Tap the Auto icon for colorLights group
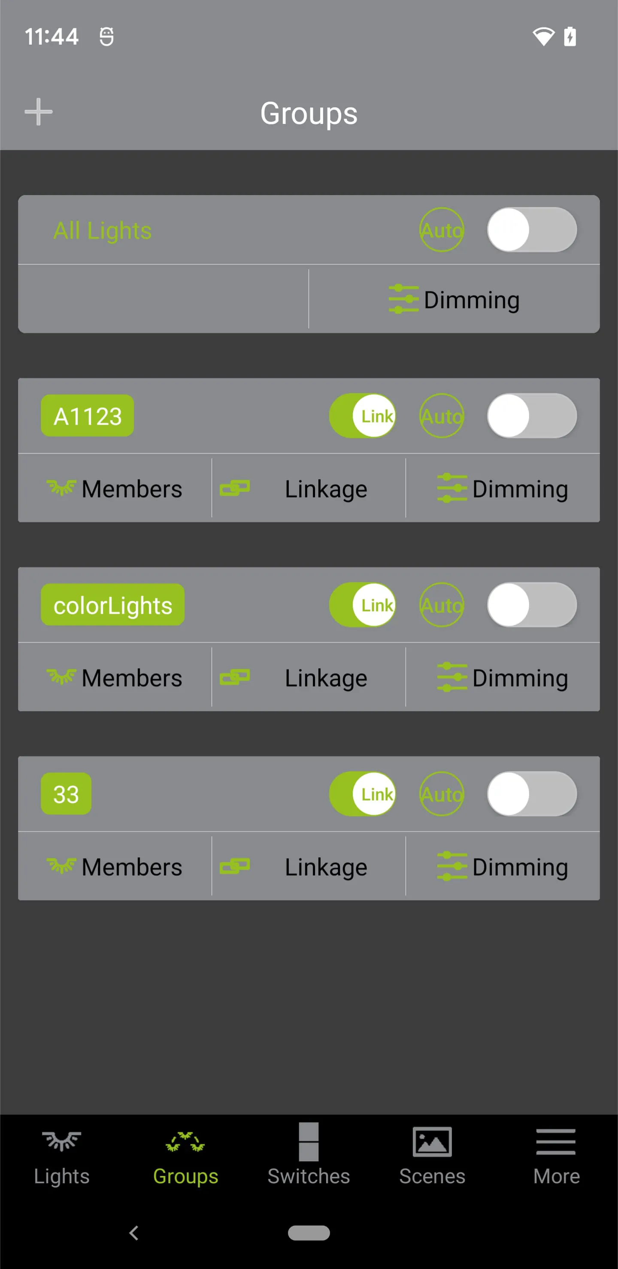Viewport: 618px width, 1269px height. click(x=442, y=604)
